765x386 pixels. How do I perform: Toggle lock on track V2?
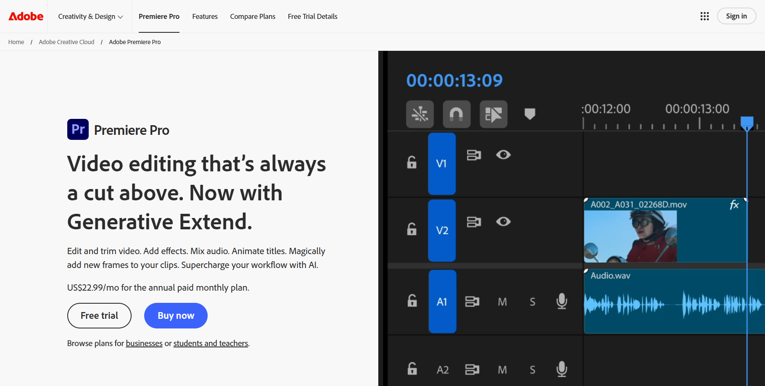point(412,229)
